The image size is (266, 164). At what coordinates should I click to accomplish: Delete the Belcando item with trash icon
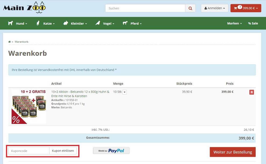pyautogui.click(x=251, y=92)
